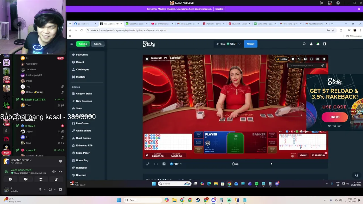Share your screen in Discord
This screenshot has width=363, height=204.
(x=26, y=179)
